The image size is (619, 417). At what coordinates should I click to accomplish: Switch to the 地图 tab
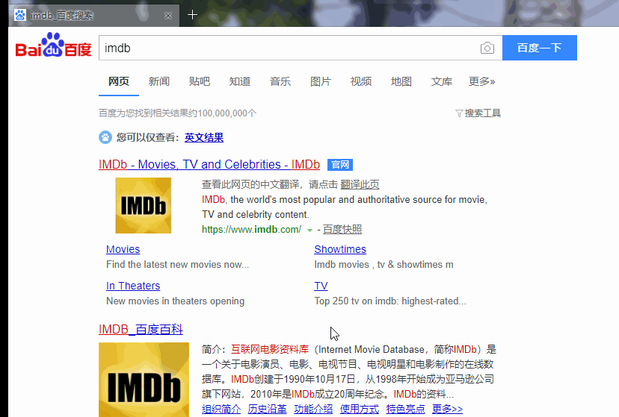point(401,81)
